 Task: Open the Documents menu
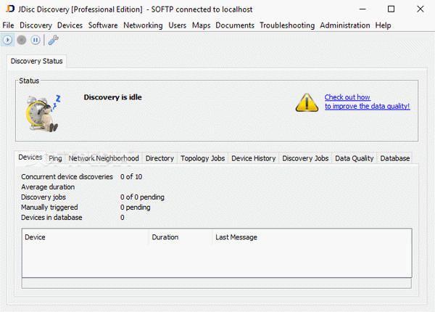pos(235,25)
